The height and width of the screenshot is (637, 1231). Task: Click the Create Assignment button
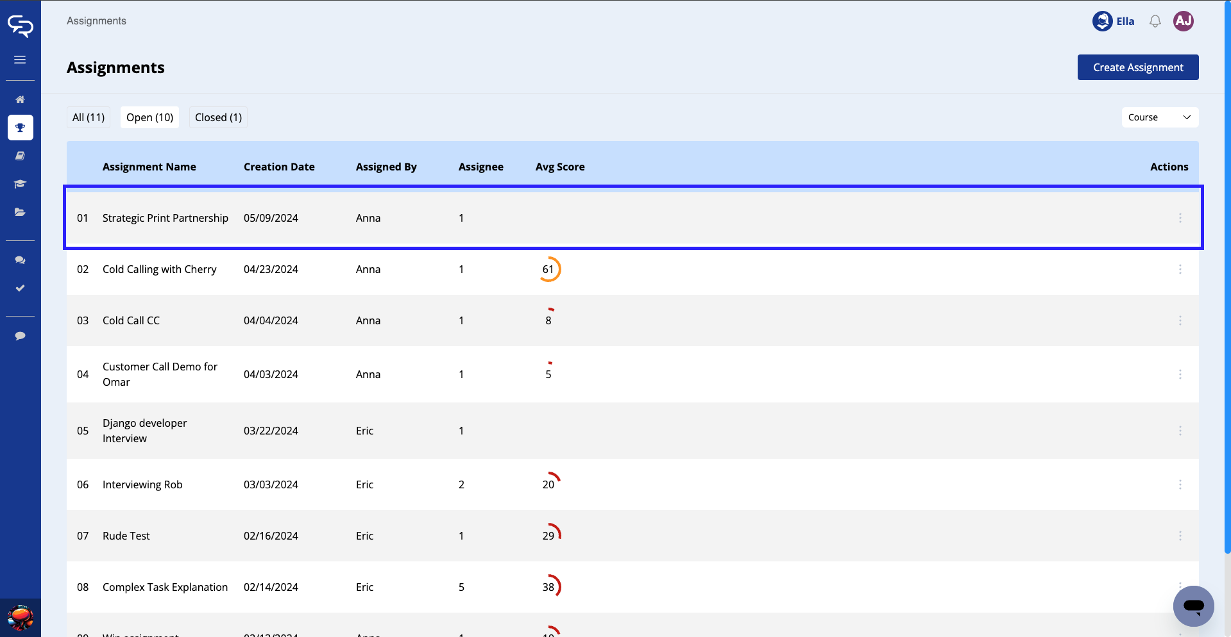pos(1137,67)
